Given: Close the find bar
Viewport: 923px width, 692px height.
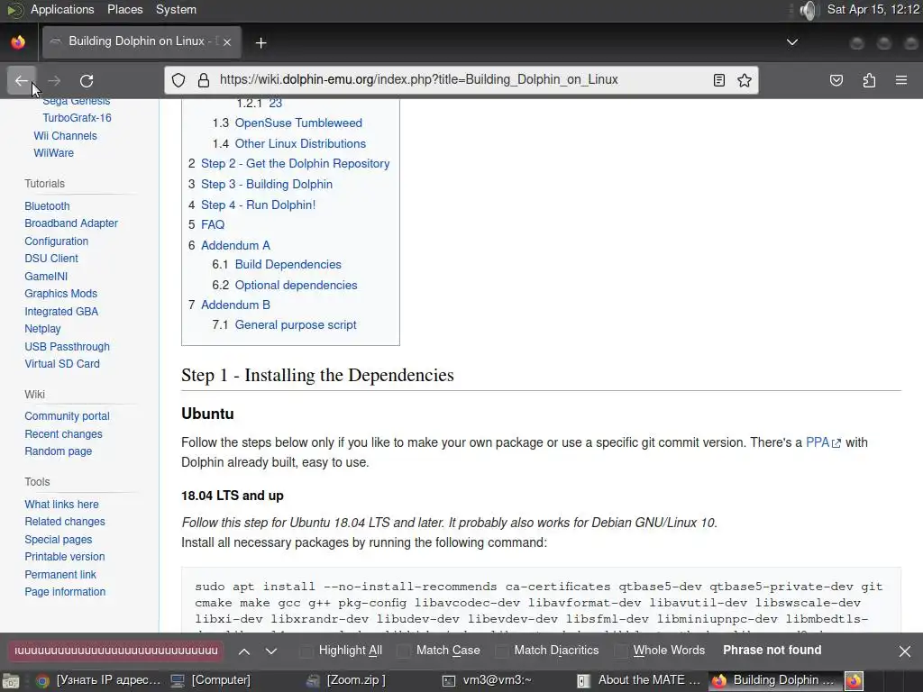Looking at the screenshot, I should point(905,651).
